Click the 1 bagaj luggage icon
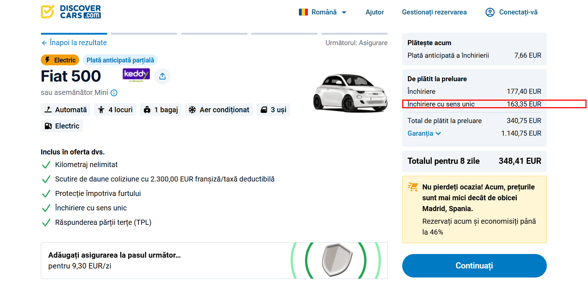 click(x=147, y=110)
